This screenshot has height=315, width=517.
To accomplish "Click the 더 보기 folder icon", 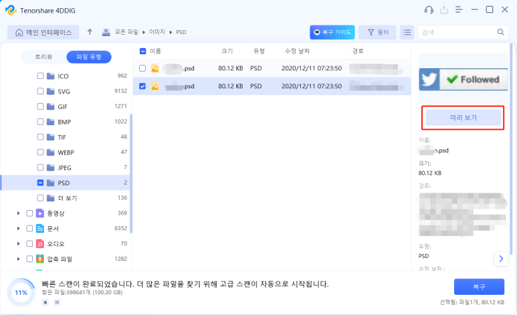I will 50,198.
